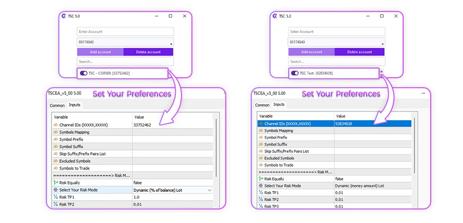Click the ab icon for Excluded Symbols in the left table
Screen dimensions: 463x223
(x=56, y=161)
